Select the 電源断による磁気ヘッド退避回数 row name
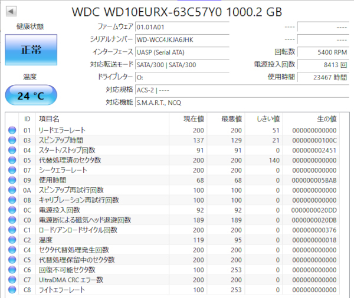This screenshot has width=354, height=298. tap(85, 220)
